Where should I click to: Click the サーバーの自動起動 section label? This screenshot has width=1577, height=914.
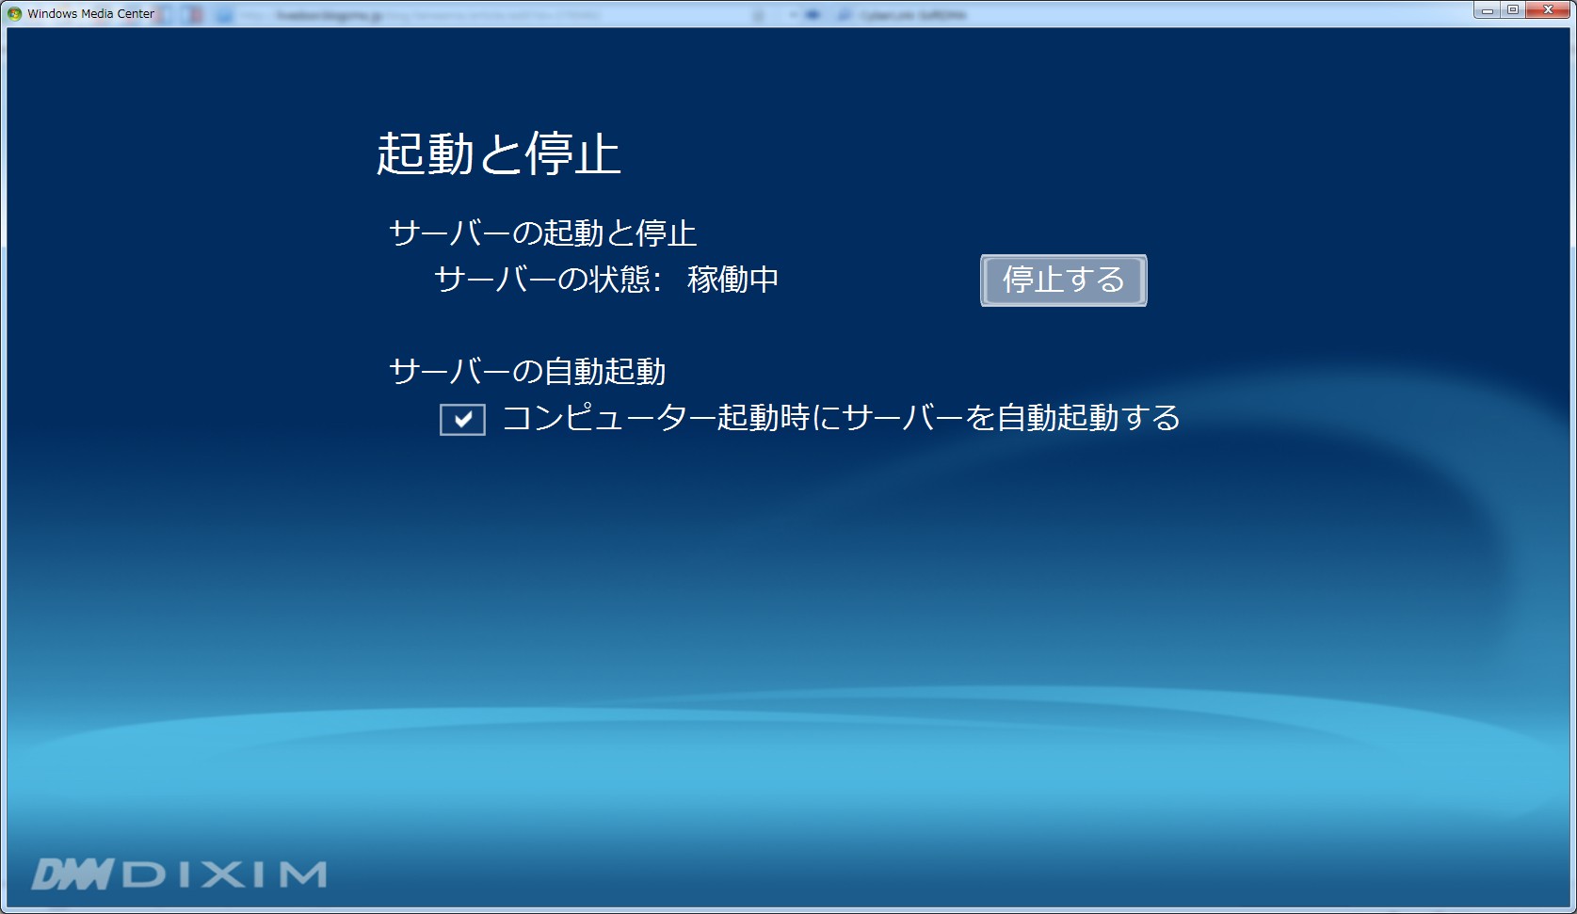click(x=527, y=371)
